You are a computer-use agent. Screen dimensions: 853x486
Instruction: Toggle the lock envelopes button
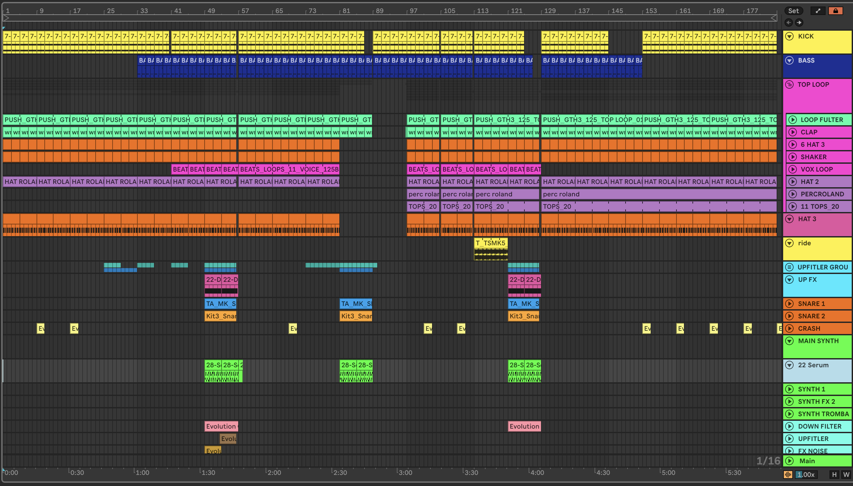click(835, 11)
